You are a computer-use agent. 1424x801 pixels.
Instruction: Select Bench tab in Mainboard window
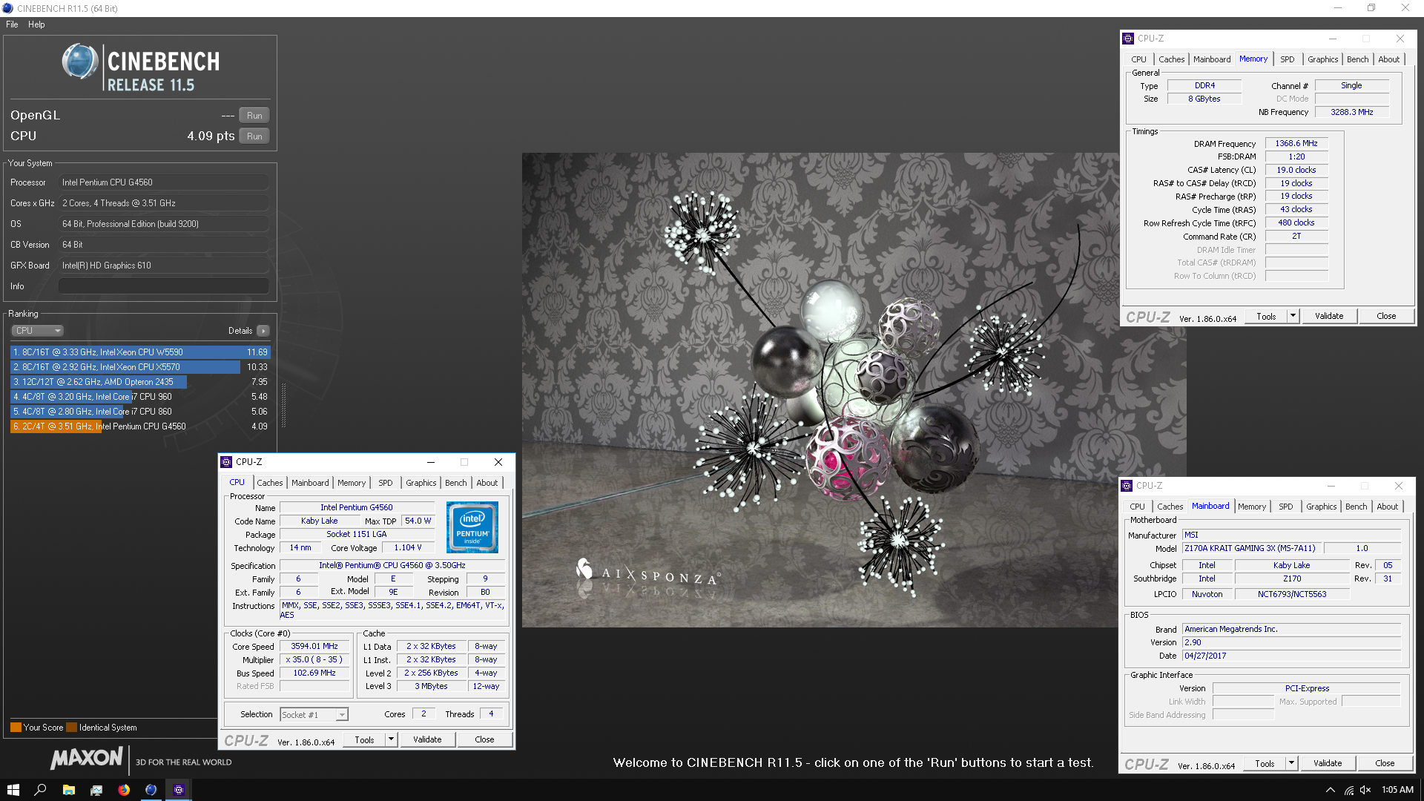[1357, 507]
